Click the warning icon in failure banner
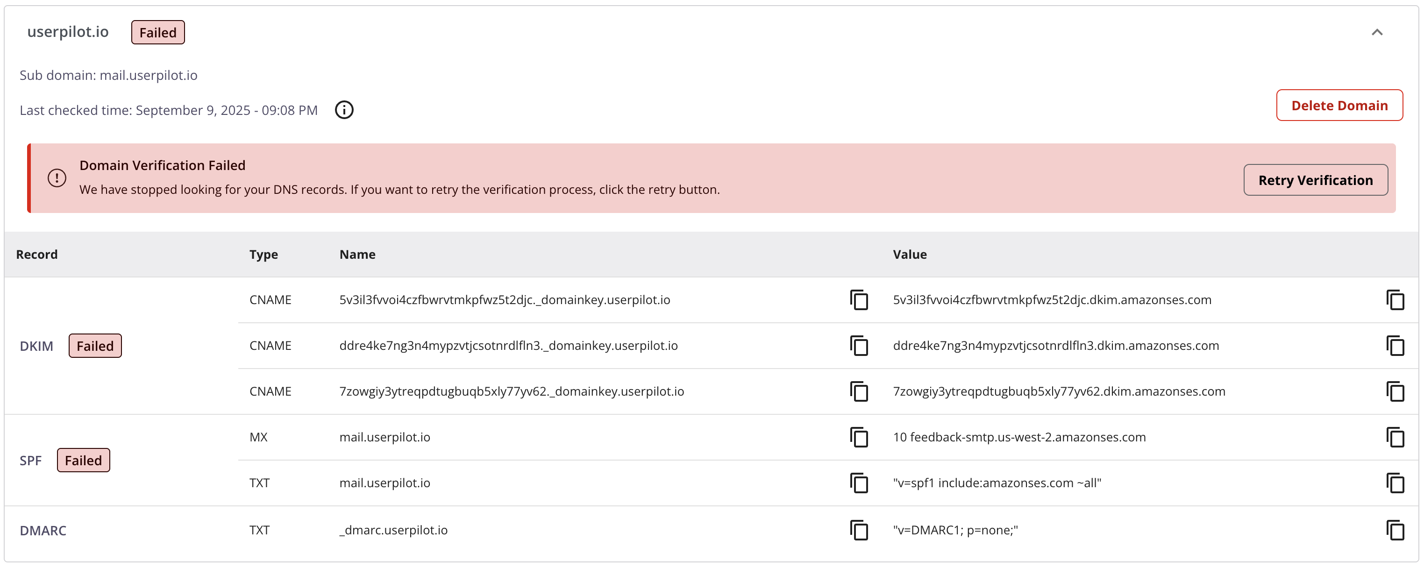The height and width of the screenshot is (568, 1424). coord(57,178)
